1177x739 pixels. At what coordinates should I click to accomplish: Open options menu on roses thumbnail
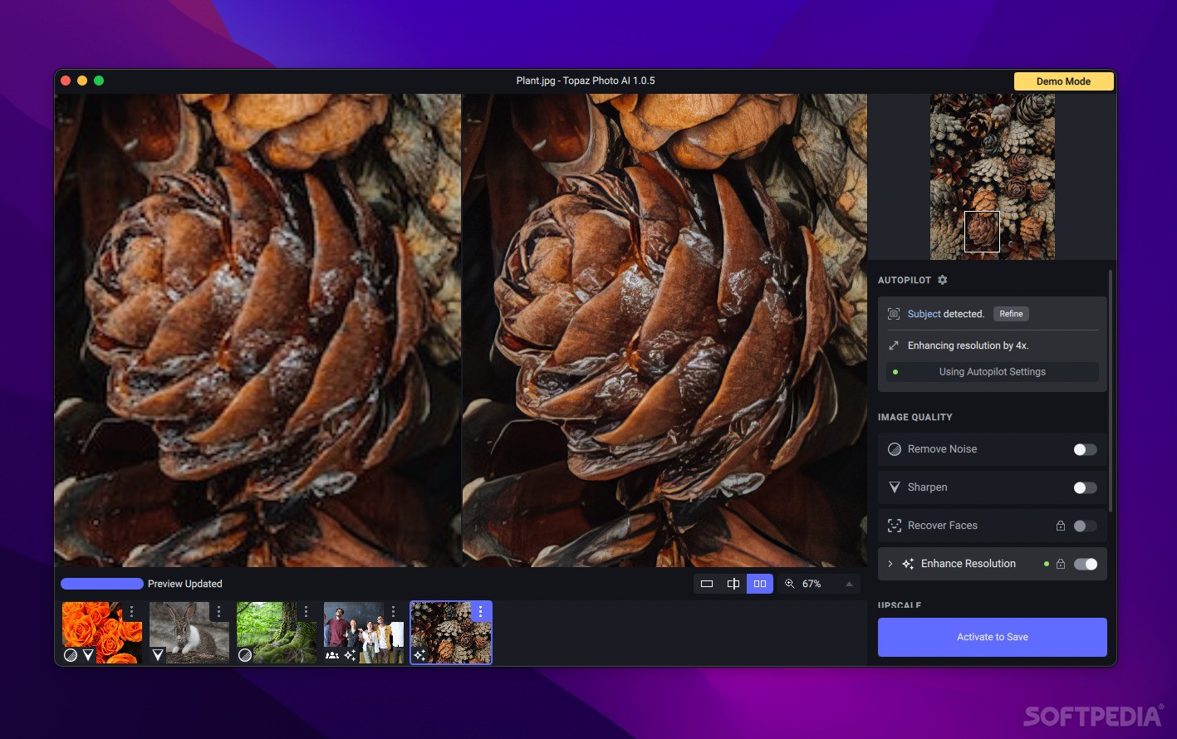(x=131, y=612)
